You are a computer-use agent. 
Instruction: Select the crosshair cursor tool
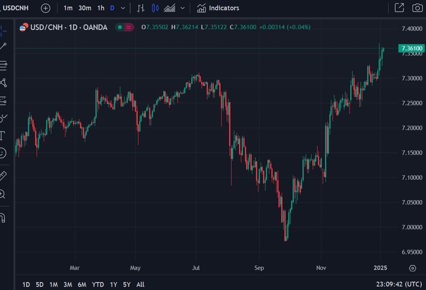click(3, 31)
